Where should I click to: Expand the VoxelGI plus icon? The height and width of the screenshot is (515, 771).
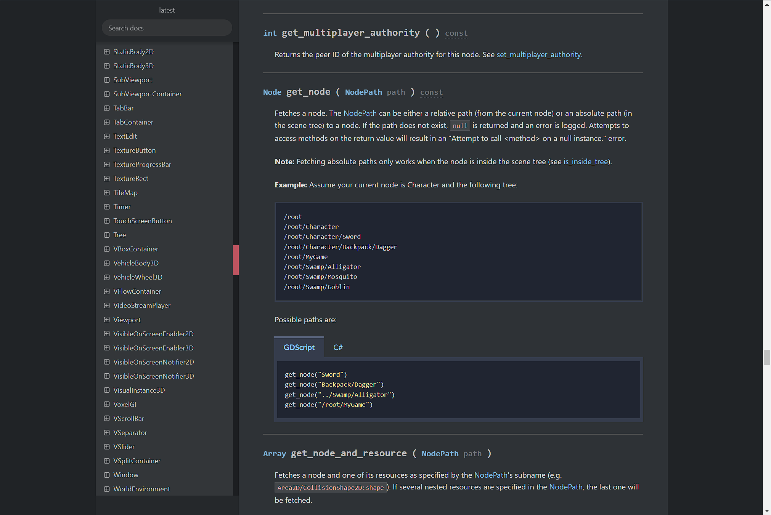[x=107, y=405]
